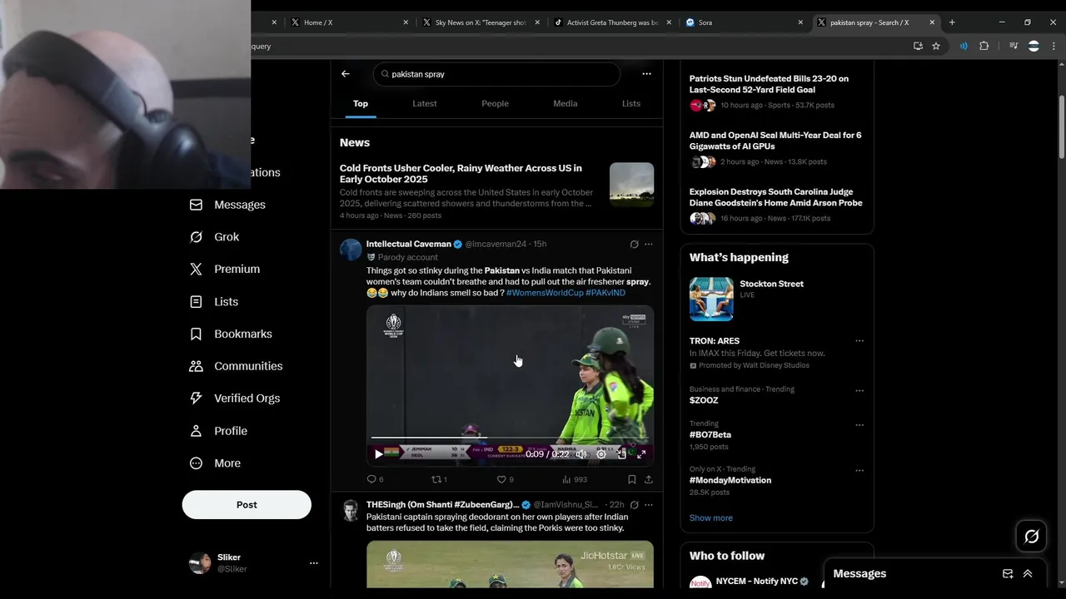Switch to the Sora browser tab
The image size is (1066, 599).
744,22
